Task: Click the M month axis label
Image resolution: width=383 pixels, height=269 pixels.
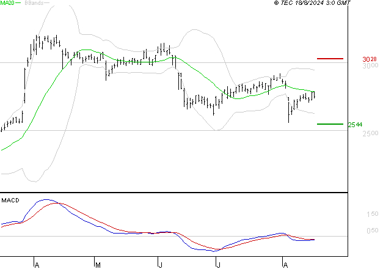Action: [x=98, y=265]
